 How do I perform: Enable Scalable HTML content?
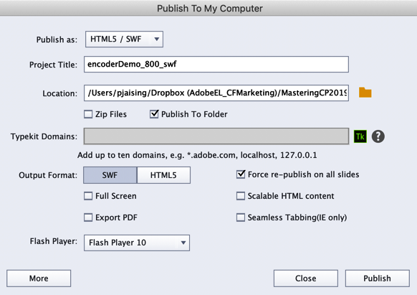tap(241, 196)
